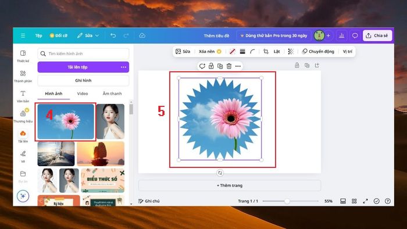The image size is (407, 229).
Task: Switch to the Hình ảnh tab
Action: tap(53, 94)
